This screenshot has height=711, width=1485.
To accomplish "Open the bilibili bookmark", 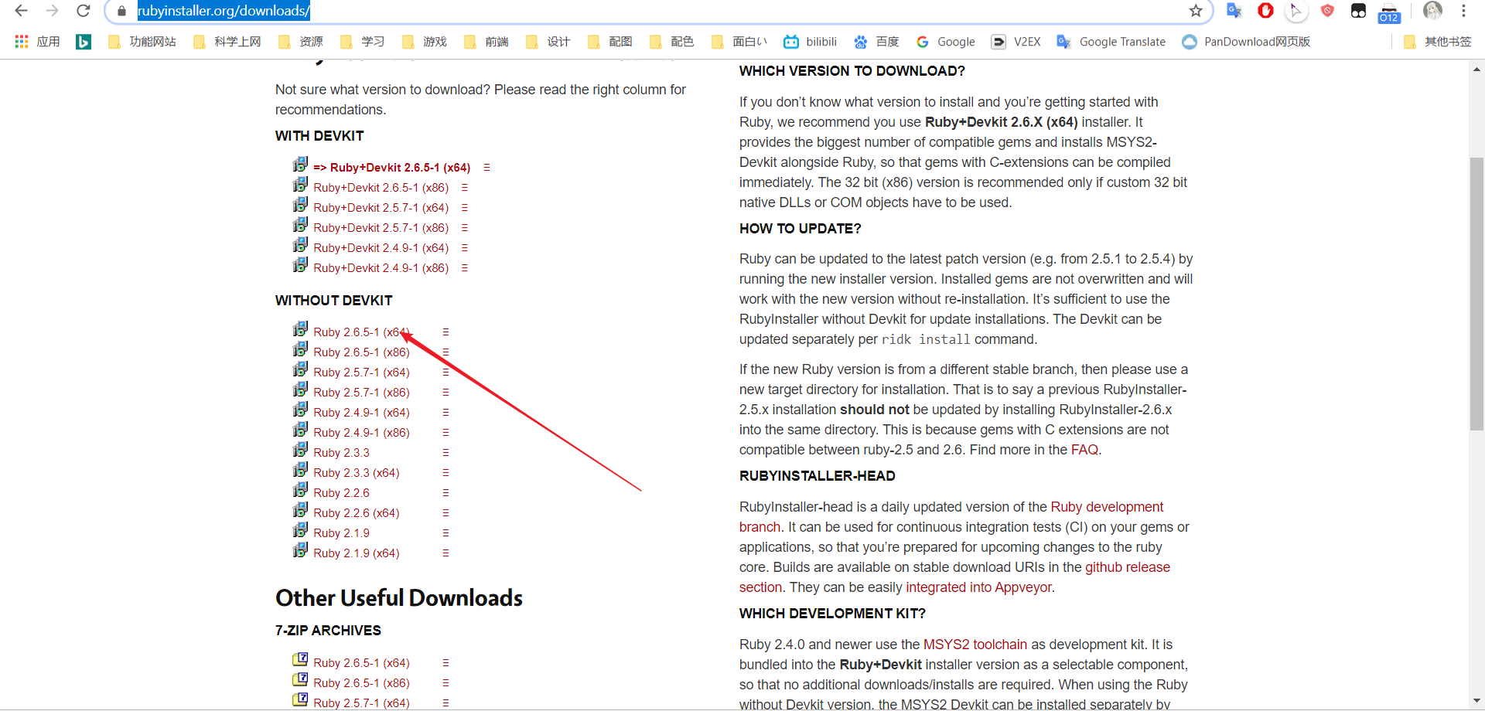I will coord(811,42).
